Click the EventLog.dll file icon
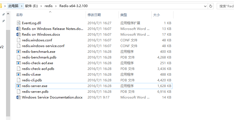The width and height of the screenshot is (234, 120). [x=19, y=23]
